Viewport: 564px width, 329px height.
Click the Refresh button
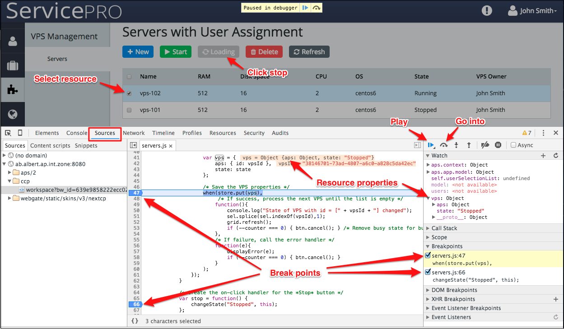[309, 52]
